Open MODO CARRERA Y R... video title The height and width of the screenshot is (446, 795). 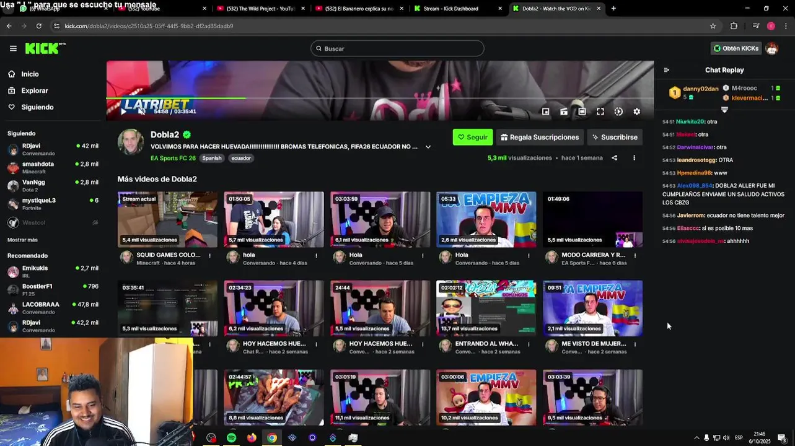tap(593, 255)
